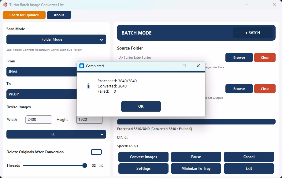Click the Width input field showing 2400
Image resolution: width=282 pixels, height=178 pixels.
point(39,120)
